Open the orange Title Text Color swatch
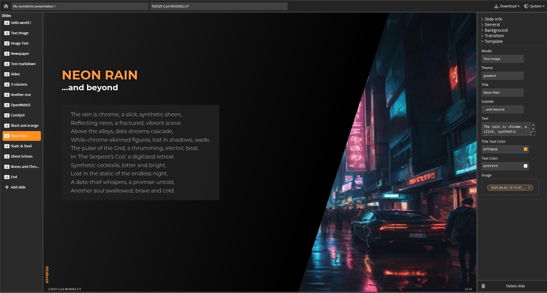This screenshot has width=547, height=293. click(525, 149)
